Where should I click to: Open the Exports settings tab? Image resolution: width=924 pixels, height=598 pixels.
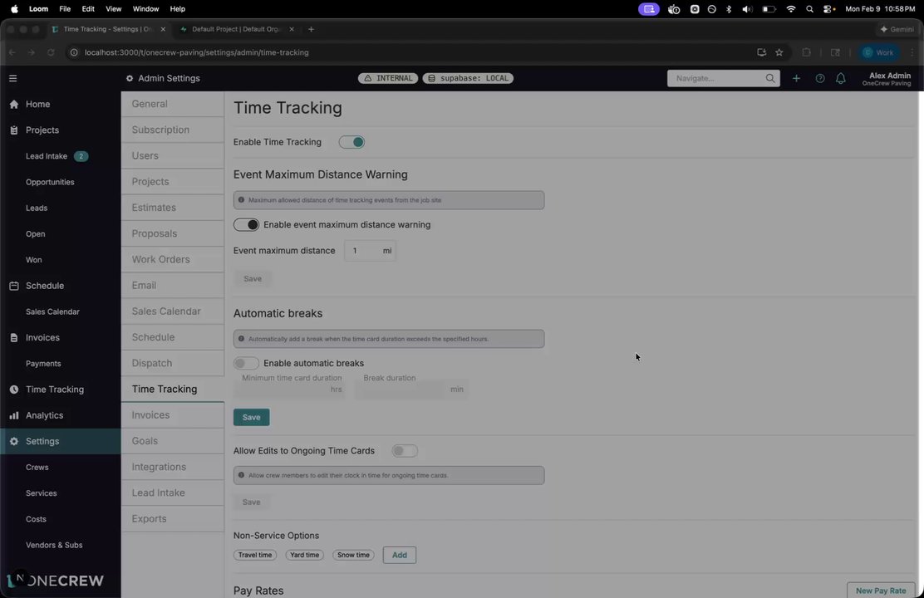tap(173, 518)
